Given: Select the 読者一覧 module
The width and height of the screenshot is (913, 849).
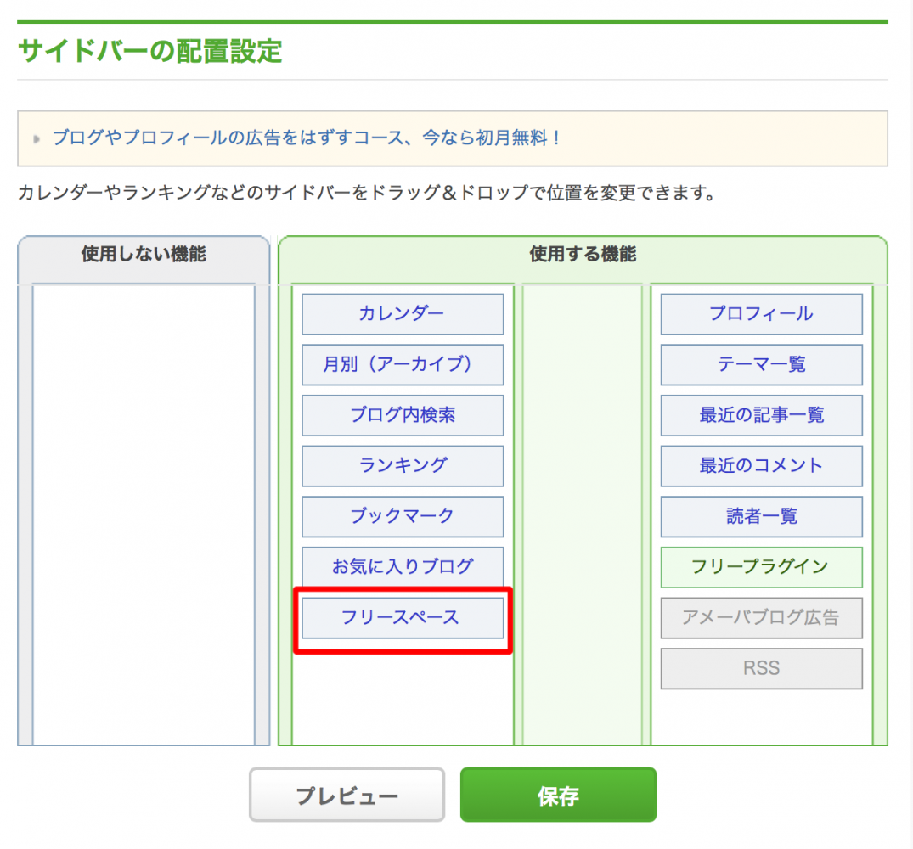Looking at the screenshot, I should coord(761,517).
